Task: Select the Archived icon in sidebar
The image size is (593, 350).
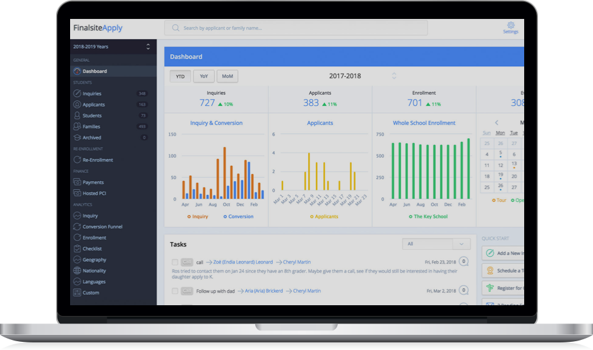Action: [77, 137]
